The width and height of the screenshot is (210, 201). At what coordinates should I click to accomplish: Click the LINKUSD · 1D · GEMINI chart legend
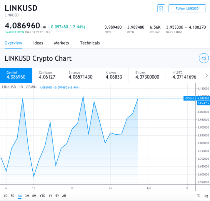pos(20,87)
